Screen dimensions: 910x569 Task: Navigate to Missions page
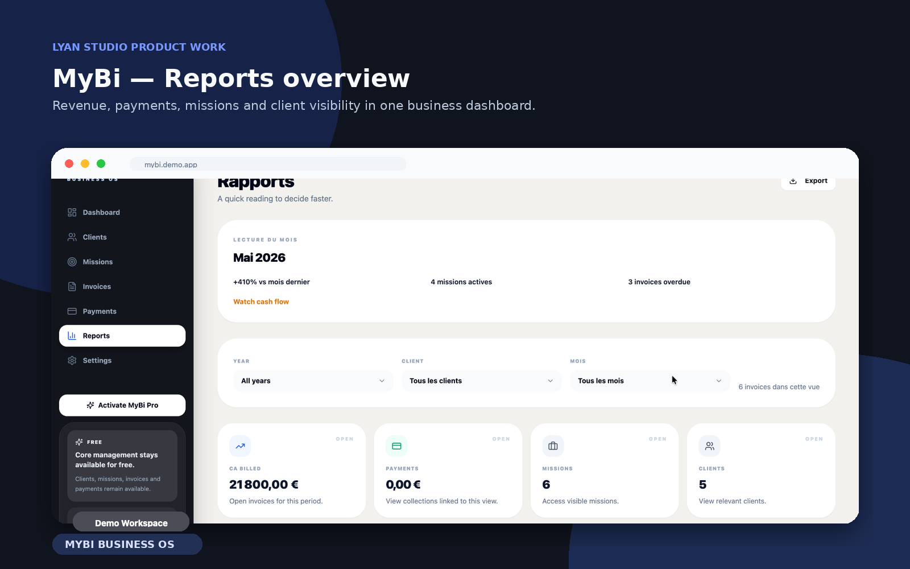[122, 262]
